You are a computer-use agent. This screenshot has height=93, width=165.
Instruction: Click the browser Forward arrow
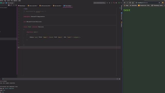[x=127, y=3]
